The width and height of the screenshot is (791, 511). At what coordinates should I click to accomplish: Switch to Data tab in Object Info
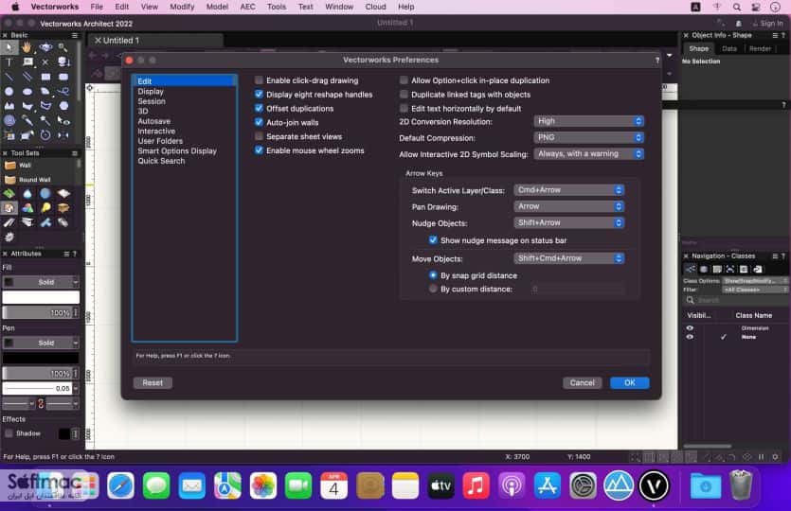728,49
